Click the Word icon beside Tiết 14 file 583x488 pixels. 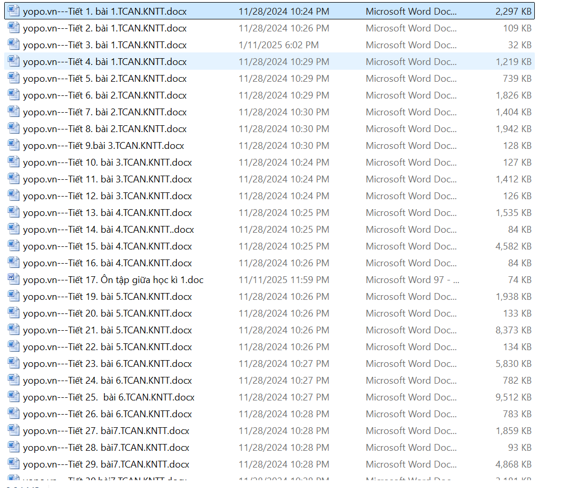point(14,229)
